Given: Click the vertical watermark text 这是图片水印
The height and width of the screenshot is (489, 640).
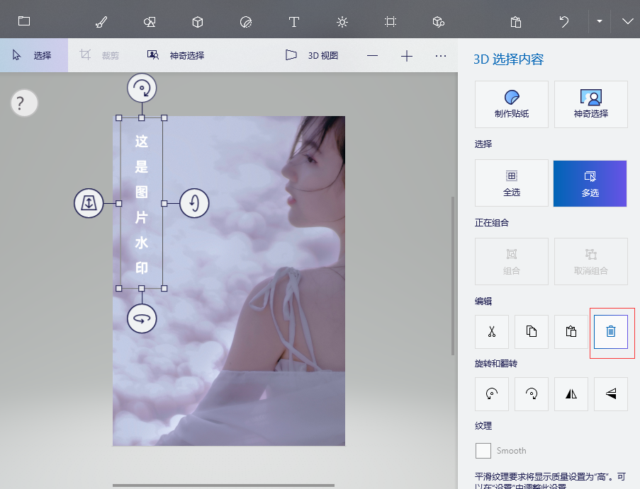Looking at the screenshot, I should [x=141, y=204].
